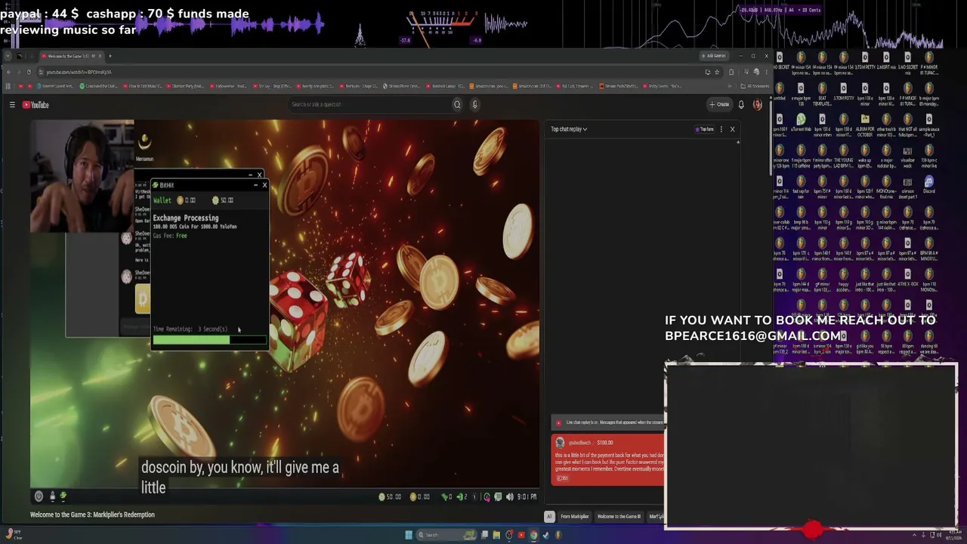Image resolution: width=967 pixels, height=544 pixels.
Task: Open the $100.00 Super Chat message card
Action: 608,459
